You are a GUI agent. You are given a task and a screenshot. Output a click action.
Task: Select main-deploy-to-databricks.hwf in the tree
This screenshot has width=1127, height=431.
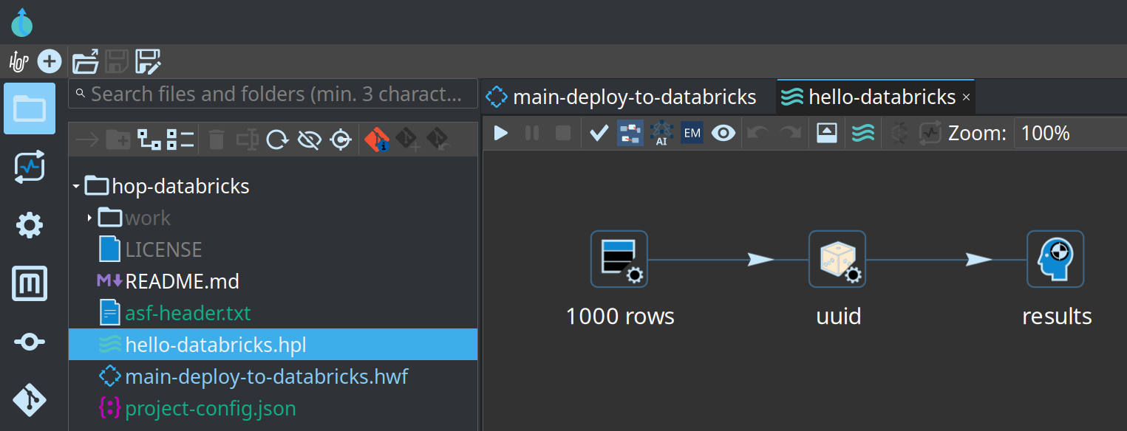pos(267,377)
